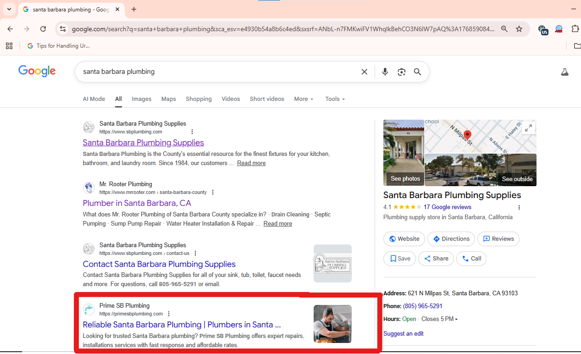Open Google Lens camera search
The width and height of the screenshot is (581, 354).
point(401,72)
